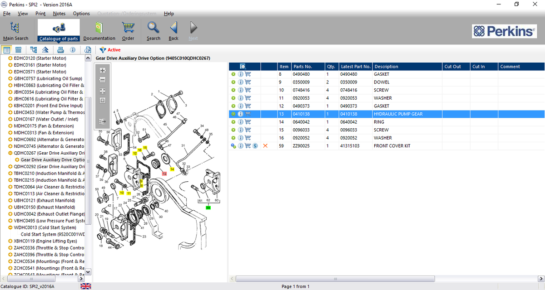Expand UBHC0121 Exhaust Manifold node
The height and width of the screenshot is (290, 545).
click(10, 200)
